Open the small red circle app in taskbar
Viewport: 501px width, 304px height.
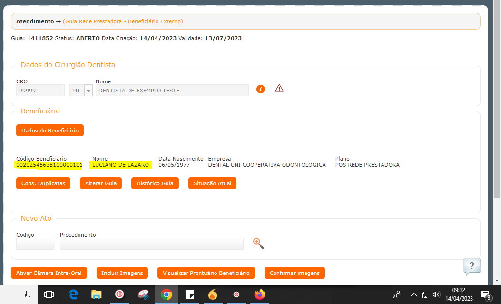tap(236, 294)
